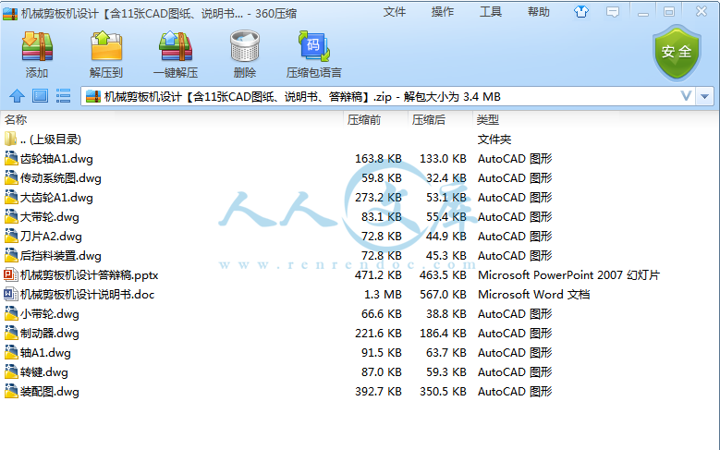Click the DWG icon beside 小带轮.dwg
Viewport: 720px width, 450px height.
pos(10,313)
